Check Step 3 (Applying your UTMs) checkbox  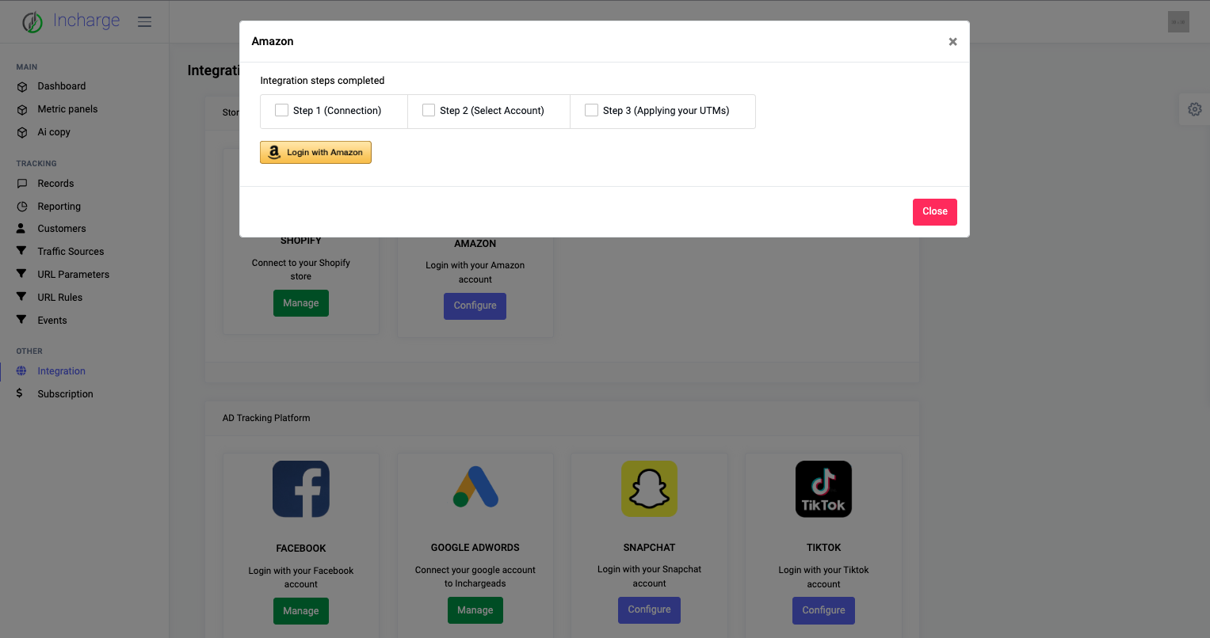pyautogui.click(x=591, y=110)
